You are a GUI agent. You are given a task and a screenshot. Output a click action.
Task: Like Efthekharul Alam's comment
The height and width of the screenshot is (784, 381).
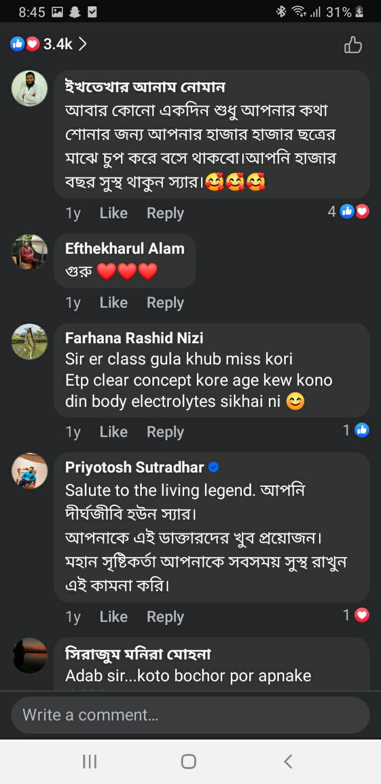[113, 302]
